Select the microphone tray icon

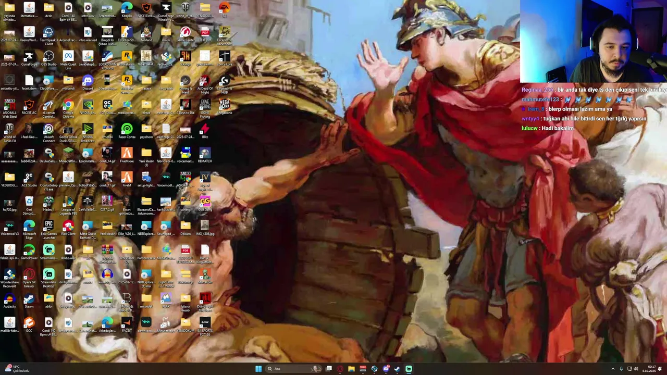point(621,369)
